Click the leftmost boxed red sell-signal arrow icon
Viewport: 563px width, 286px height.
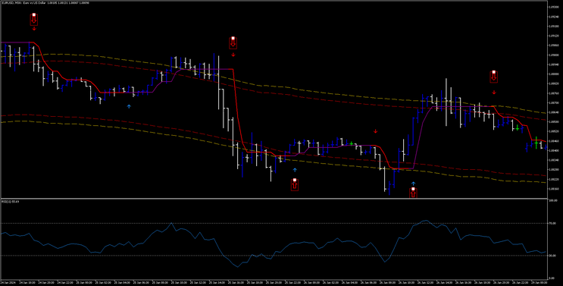click(x=34, y=19)
